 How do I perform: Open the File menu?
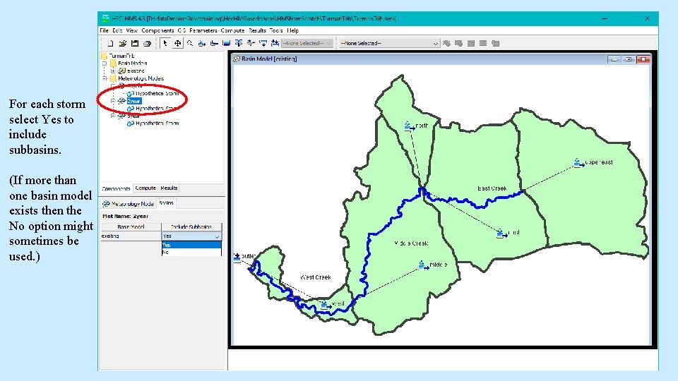pos(105,30)
